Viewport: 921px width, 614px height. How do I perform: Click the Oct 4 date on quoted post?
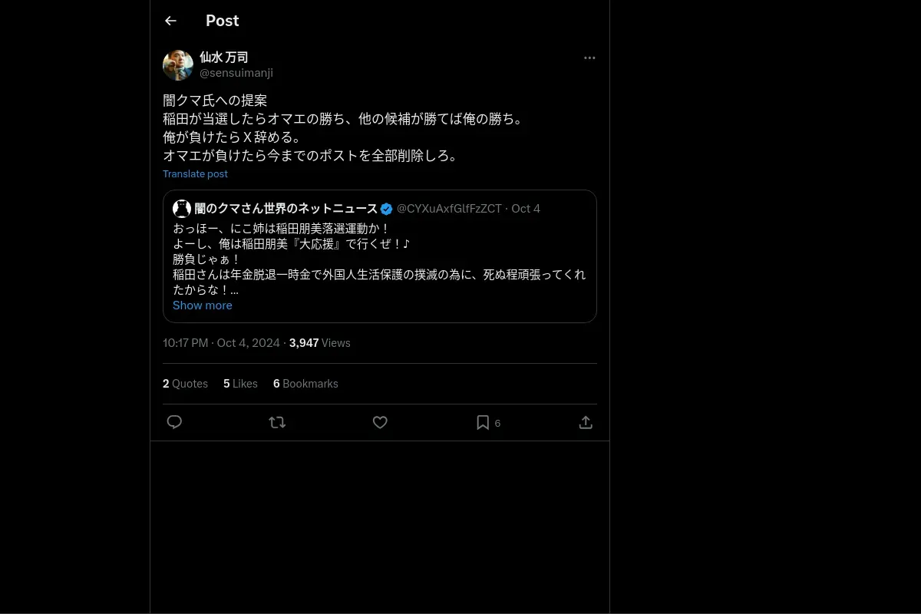526,209
